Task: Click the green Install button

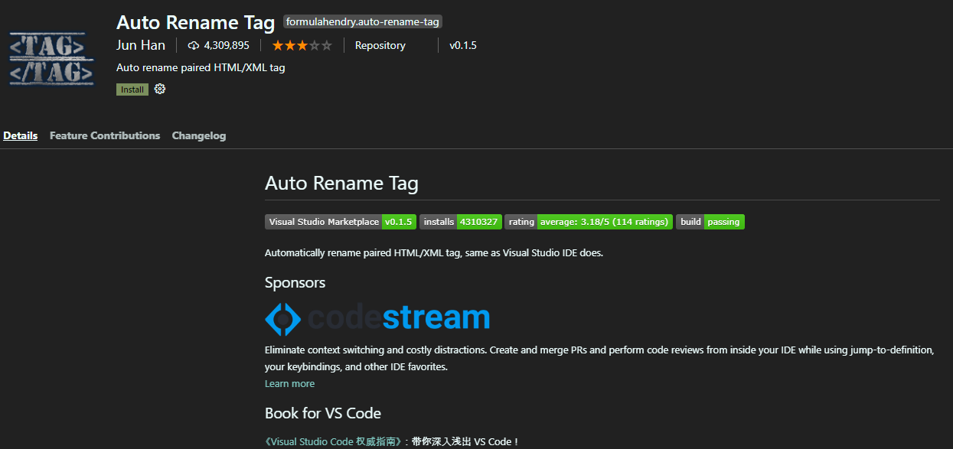Action: tap(132, 89)
